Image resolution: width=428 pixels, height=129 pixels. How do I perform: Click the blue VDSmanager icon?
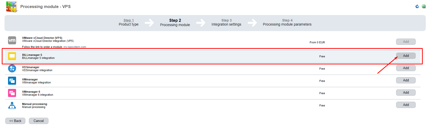[x=12, y=68]
